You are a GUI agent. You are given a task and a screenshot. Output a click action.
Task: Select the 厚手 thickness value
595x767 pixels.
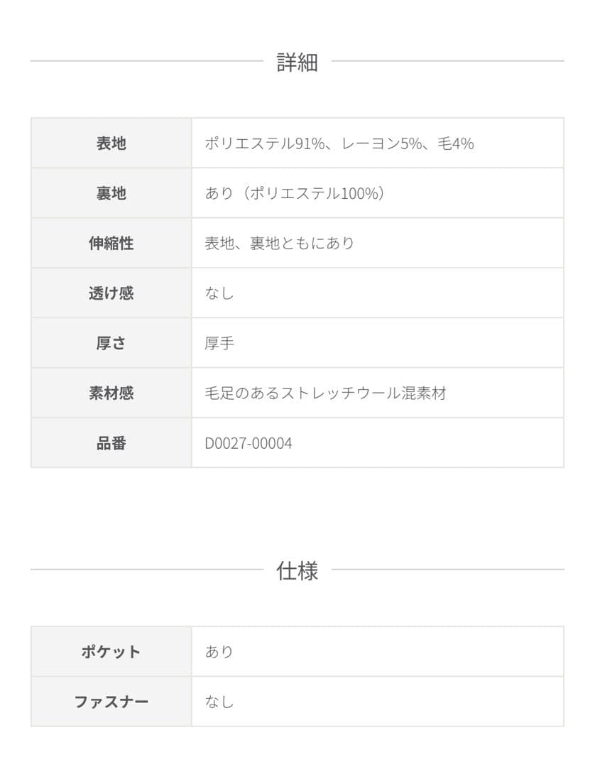tap(219, 343)
